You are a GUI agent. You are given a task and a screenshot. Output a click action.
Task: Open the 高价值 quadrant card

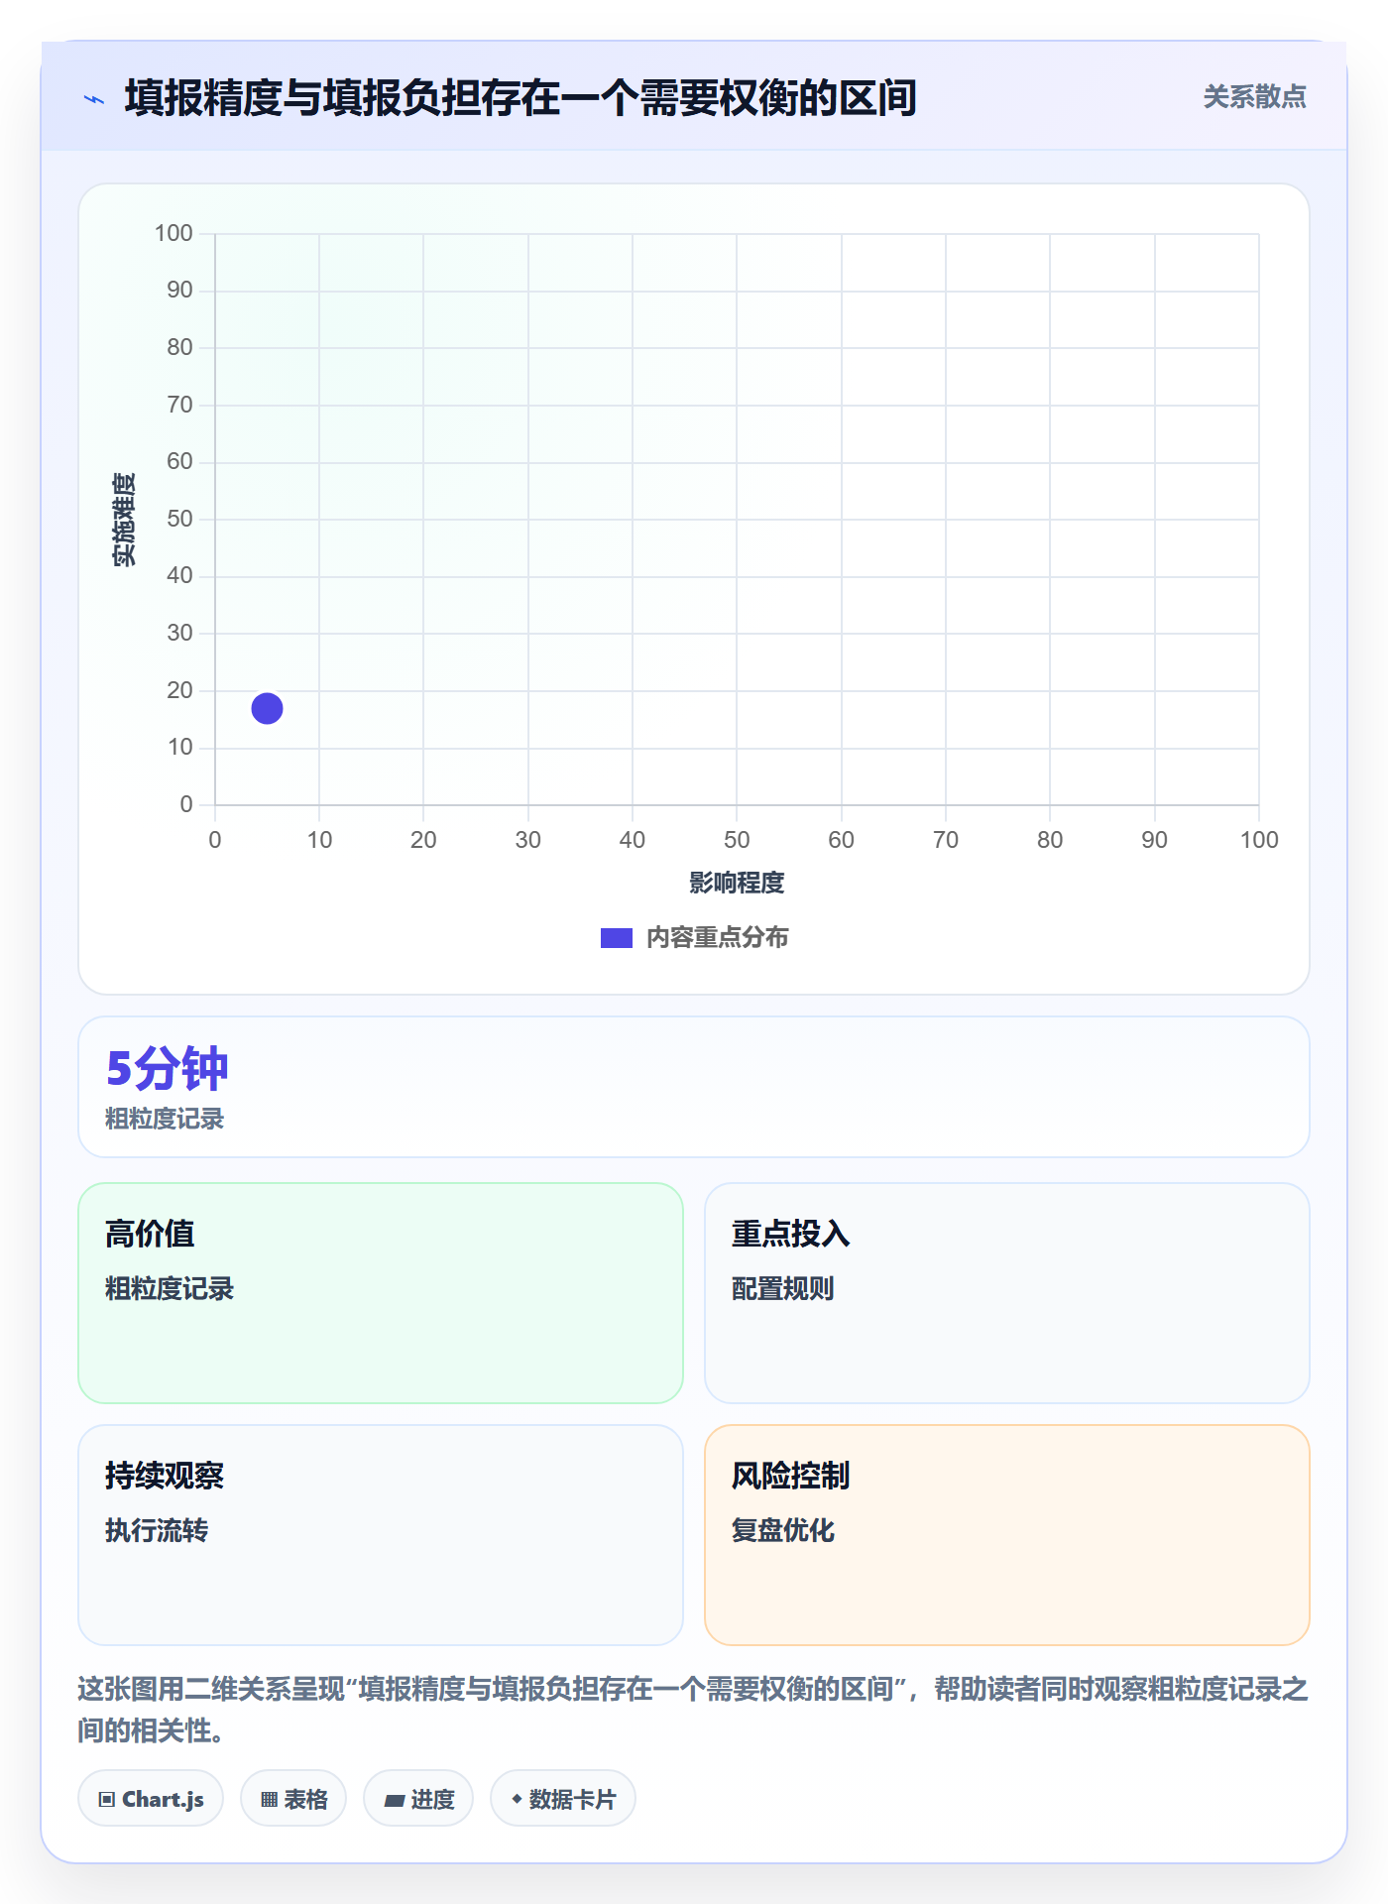pyautogui.click(x=381, y=1292)
